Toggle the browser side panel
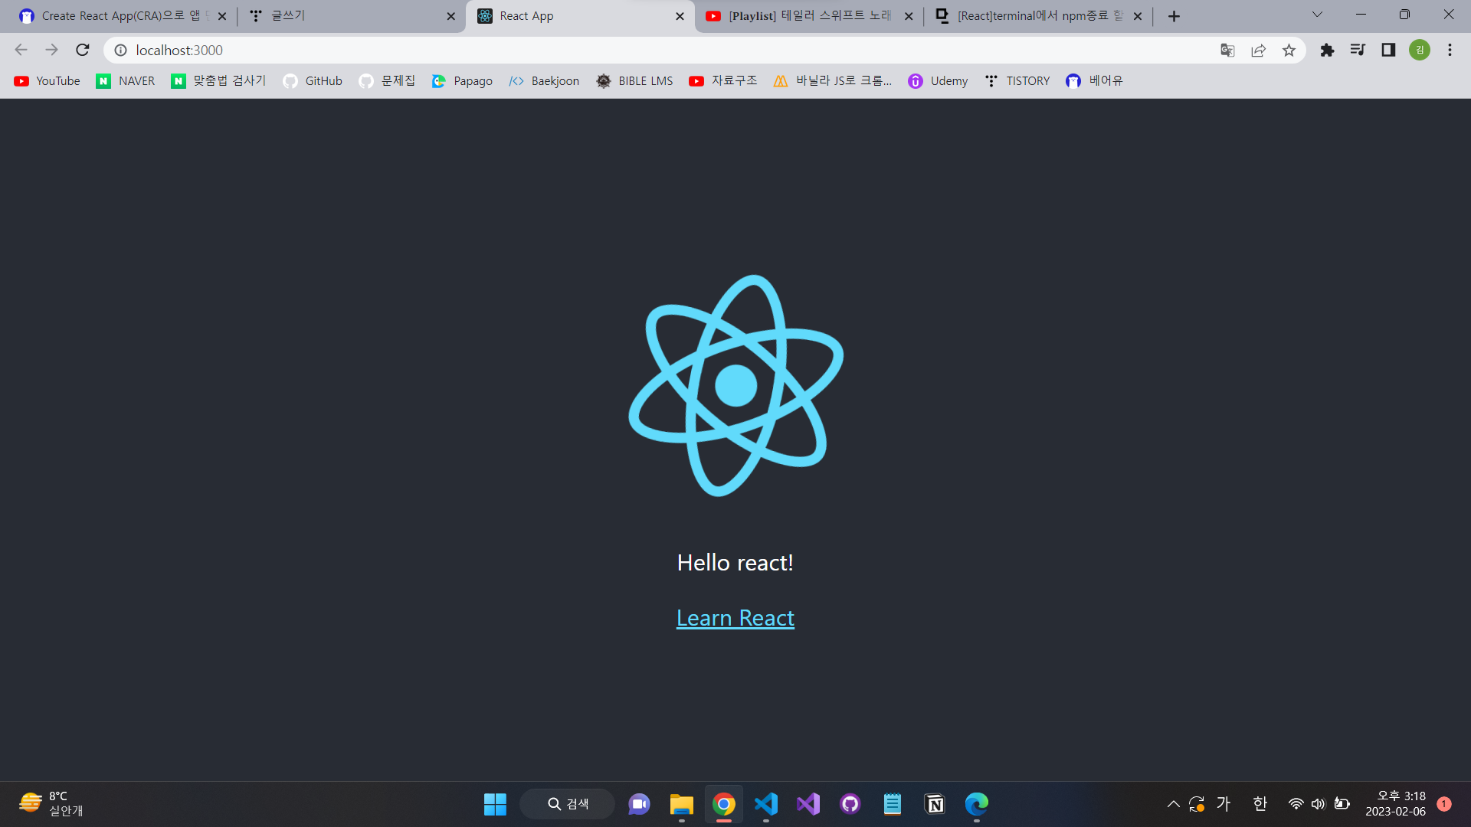1471x827 pixels. point(1388,51)
